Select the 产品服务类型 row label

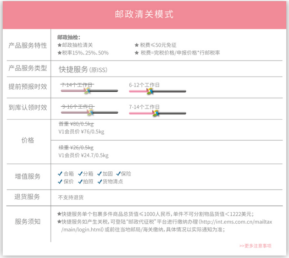(x=28, y=68)
